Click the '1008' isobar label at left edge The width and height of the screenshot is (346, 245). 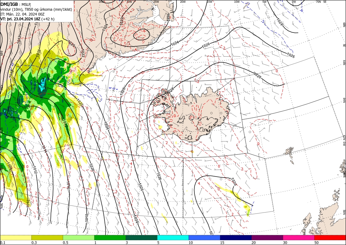click(9, 166)
